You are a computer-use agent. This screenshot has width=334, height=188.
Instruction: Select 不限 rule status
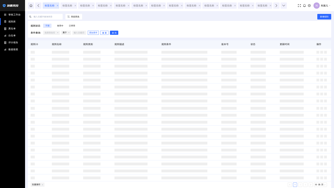[x=47, y=25]
